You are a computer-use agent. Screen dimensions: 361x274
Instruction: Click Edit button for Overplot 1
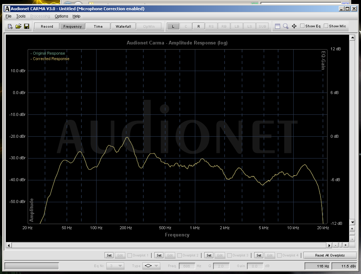120,255
